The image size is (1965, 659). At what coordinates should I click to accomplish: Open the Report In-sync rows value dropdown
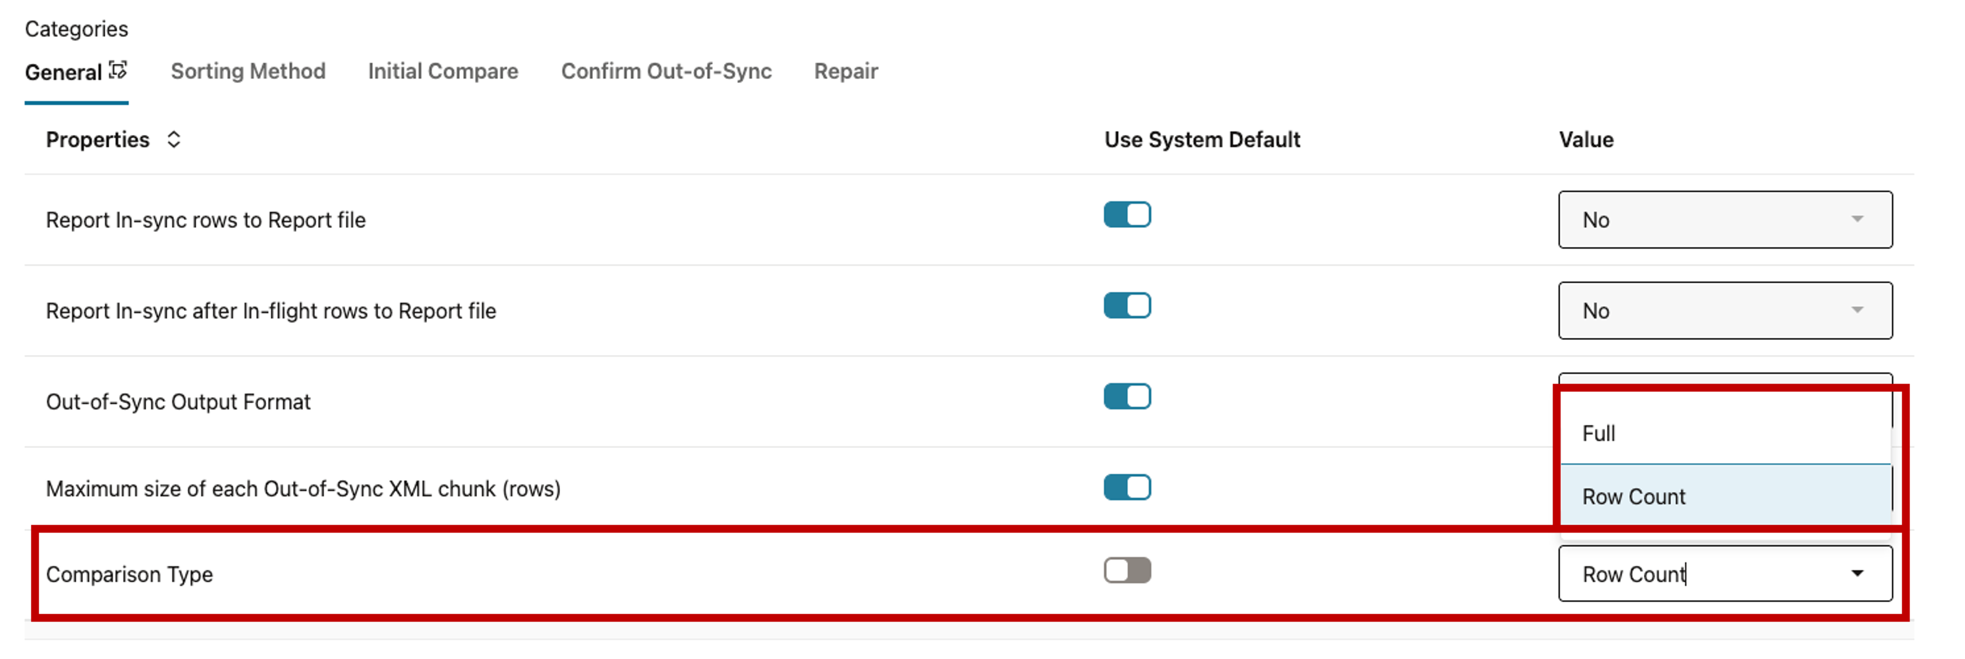(1724, 219)
